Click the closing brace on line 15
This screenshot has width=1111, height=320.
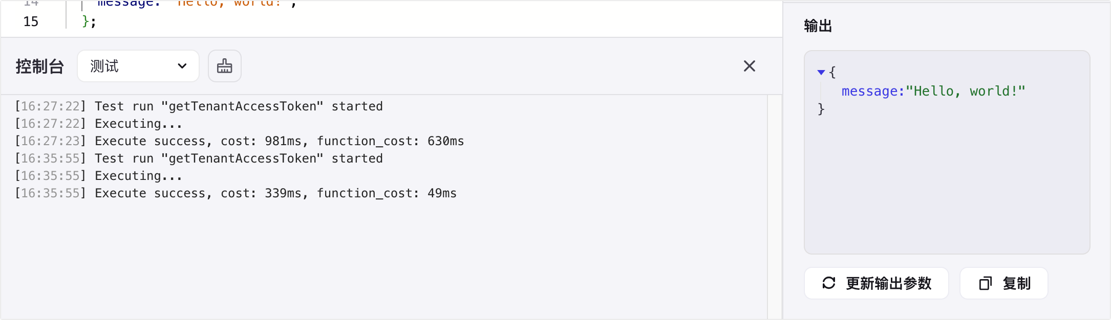86,21
